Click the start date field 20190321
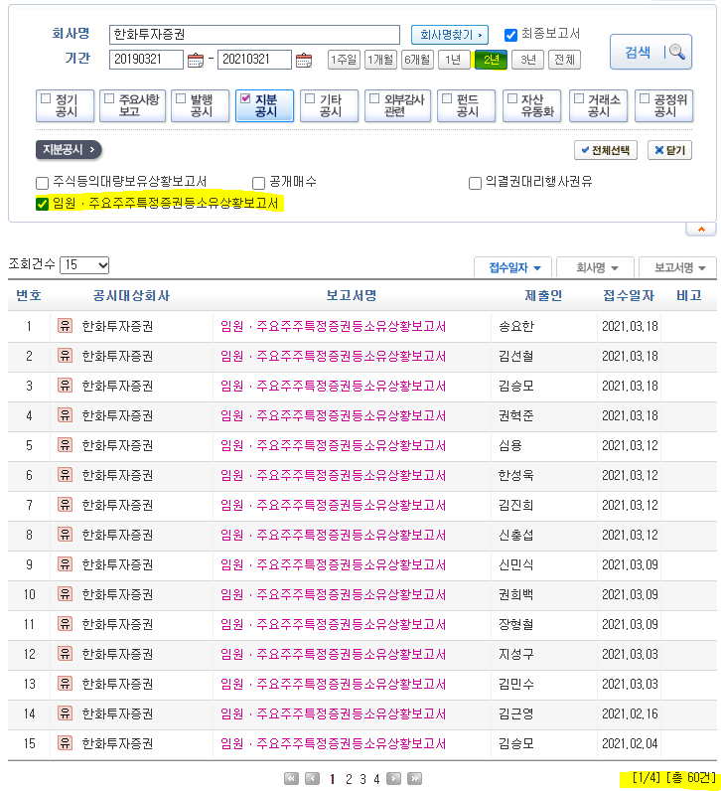 (146, 60)
